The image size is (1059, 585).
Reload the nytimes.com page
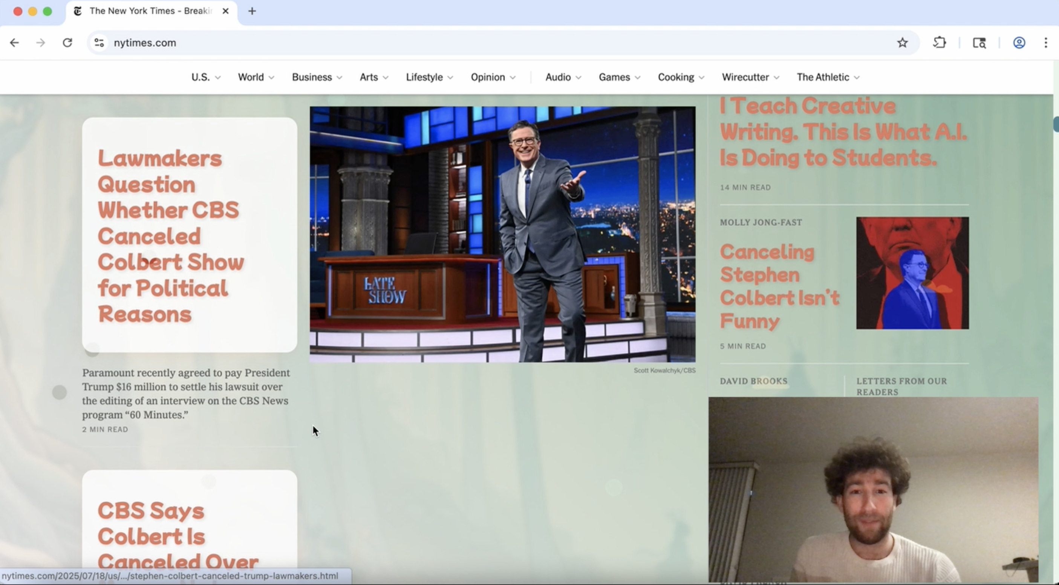[x=67, y=43]
